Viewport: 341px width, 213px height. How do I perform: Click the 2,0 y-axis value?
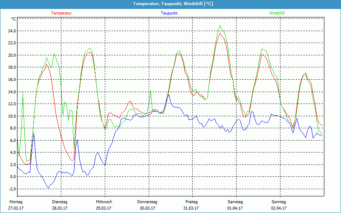tap(13, 164)
